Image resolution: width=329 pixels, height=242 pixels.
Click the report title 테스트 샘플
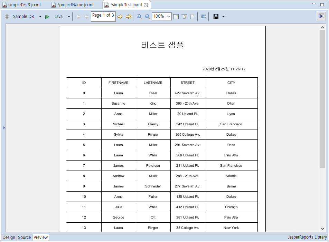click(x=162, y=45)
